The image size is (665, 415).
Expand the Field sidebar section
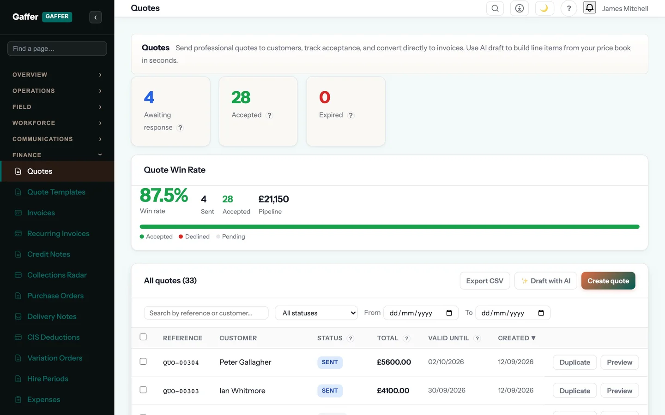point(57,107)
